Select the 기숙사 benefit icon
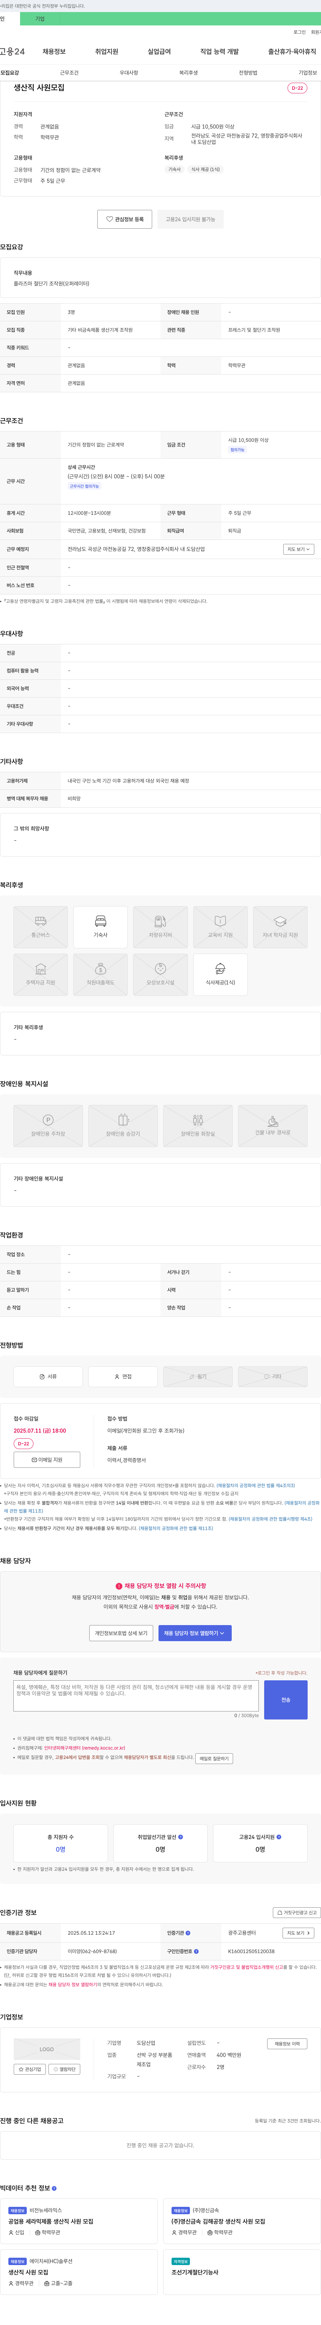This screenshot has width=321, height=2325. [100, 926]
